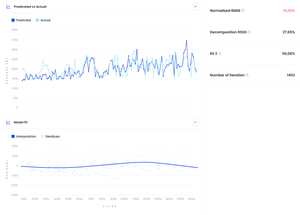Toggle the Interpolation series legend
Image resolution: width=300 pixels, height=215 pixels.
click(24, 137)
